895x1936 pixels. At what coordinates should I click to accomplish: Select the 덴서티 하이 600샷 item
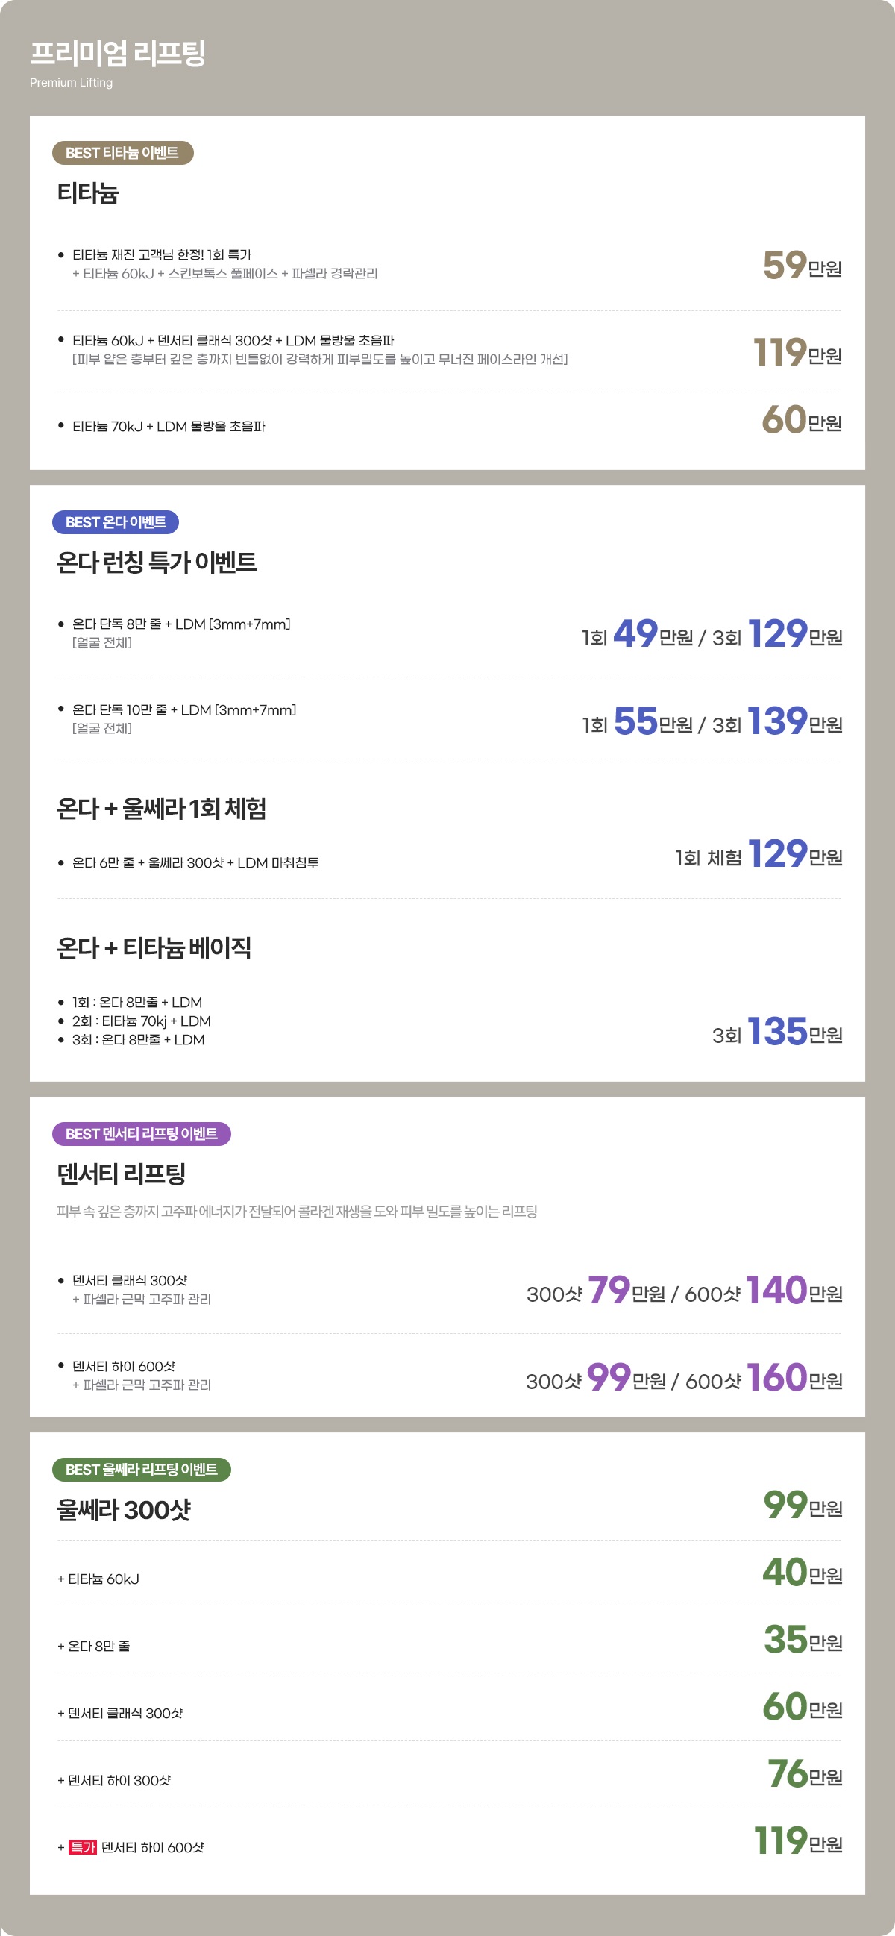tap(123, 1365)
